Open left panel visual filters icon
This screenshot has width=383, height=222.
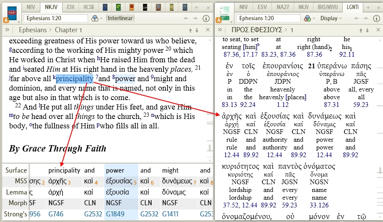click(95, 18)
